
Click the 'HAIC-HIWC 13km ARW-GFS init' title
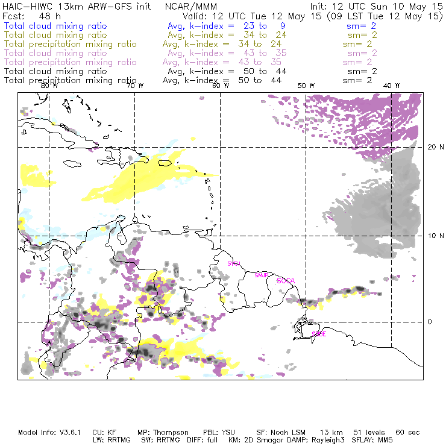click(x=77, y=6)
